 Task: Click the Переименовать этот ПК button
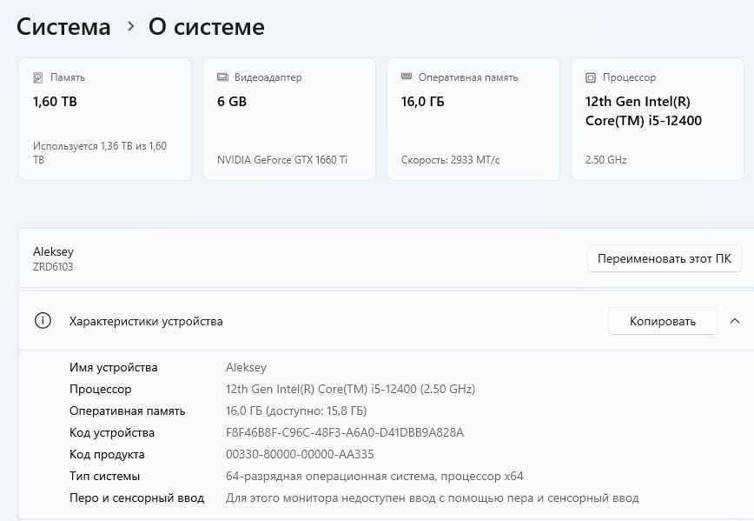tap(664, 258)
